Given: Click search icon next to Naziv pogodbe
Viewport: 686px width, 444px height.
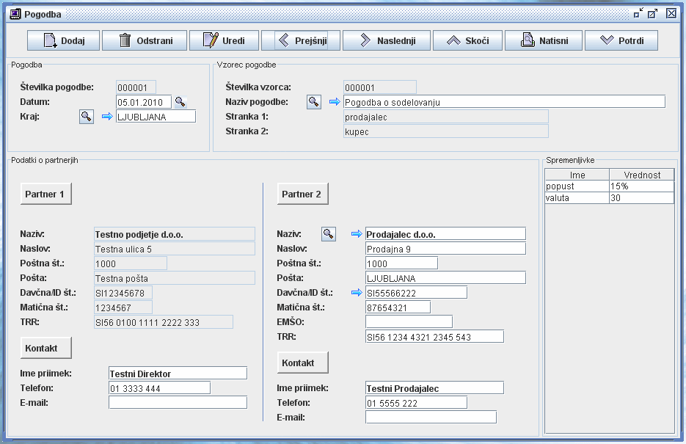Looking at the screenshot, I should 314,102.
